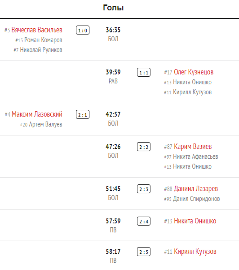Screen dimensions: 239x270
Task: Click the Голы section heading
Action: 113,8
